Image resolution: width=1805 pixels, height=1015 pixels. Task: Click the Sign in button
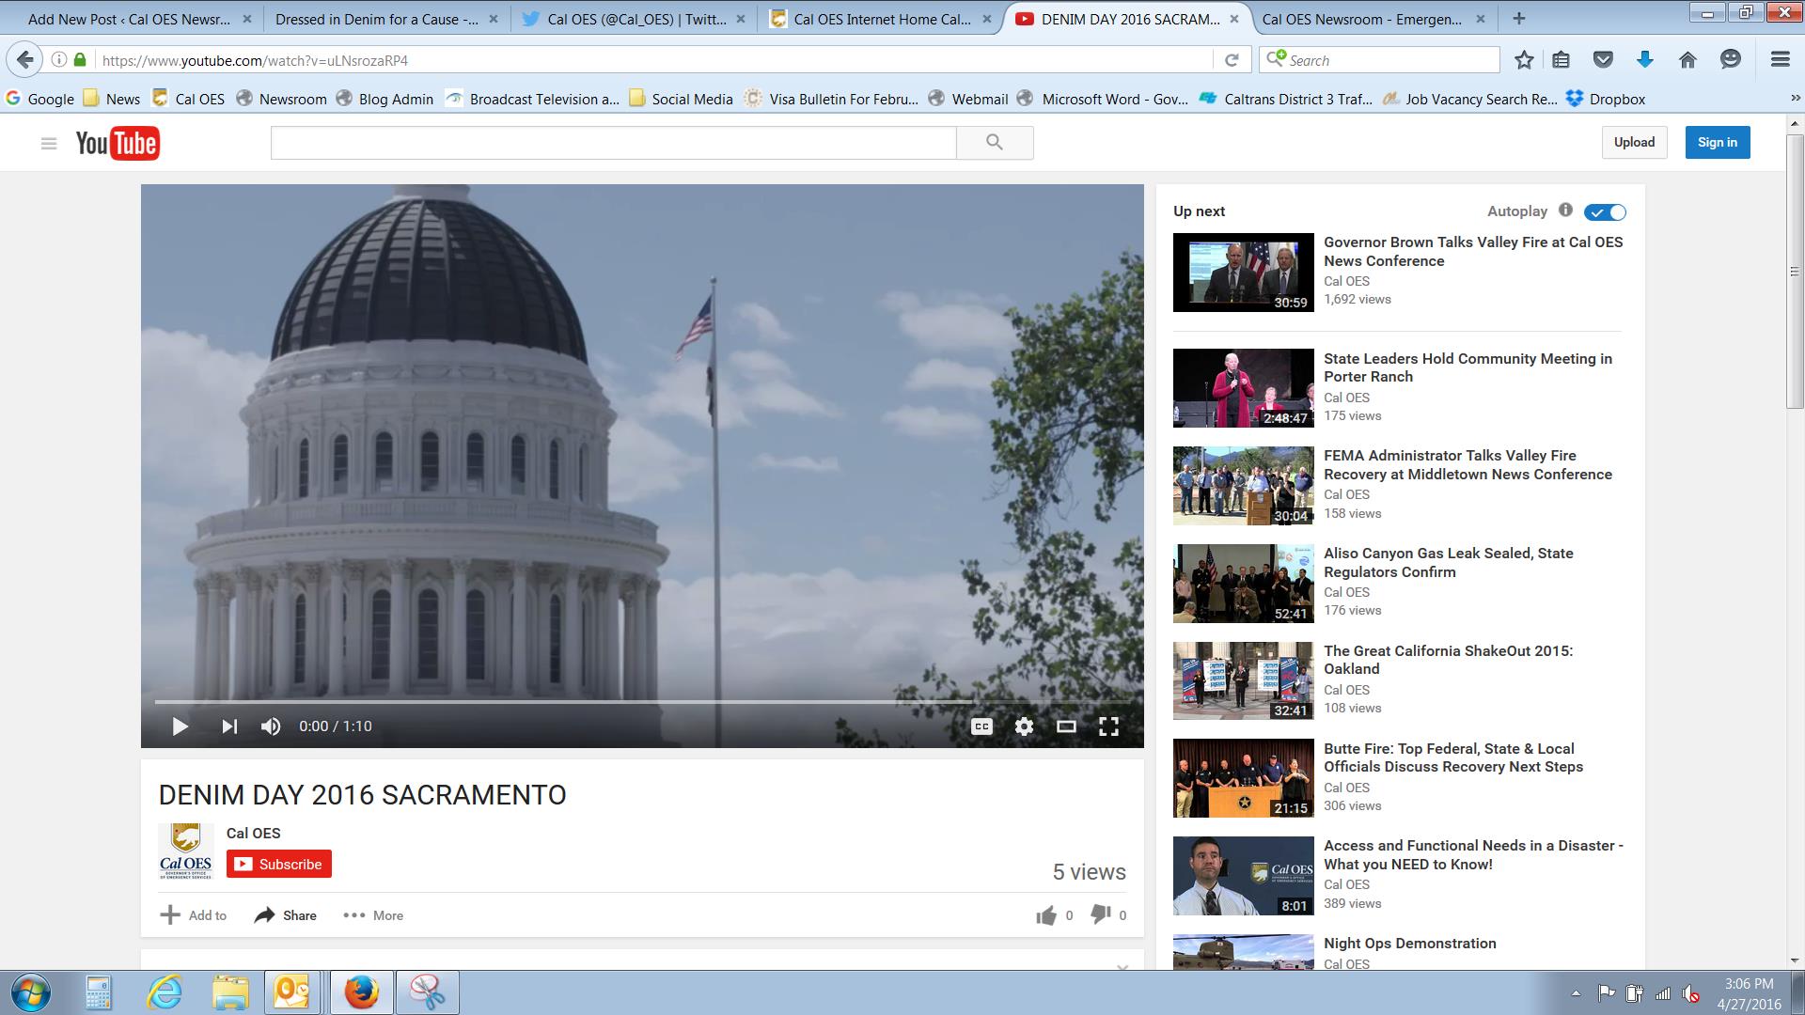[1717, 143]
